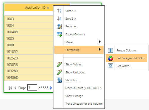Click the Sort Z-A descending icon
Image resolution: width=149 pixels, height=110 pixels.
(59, 18)
